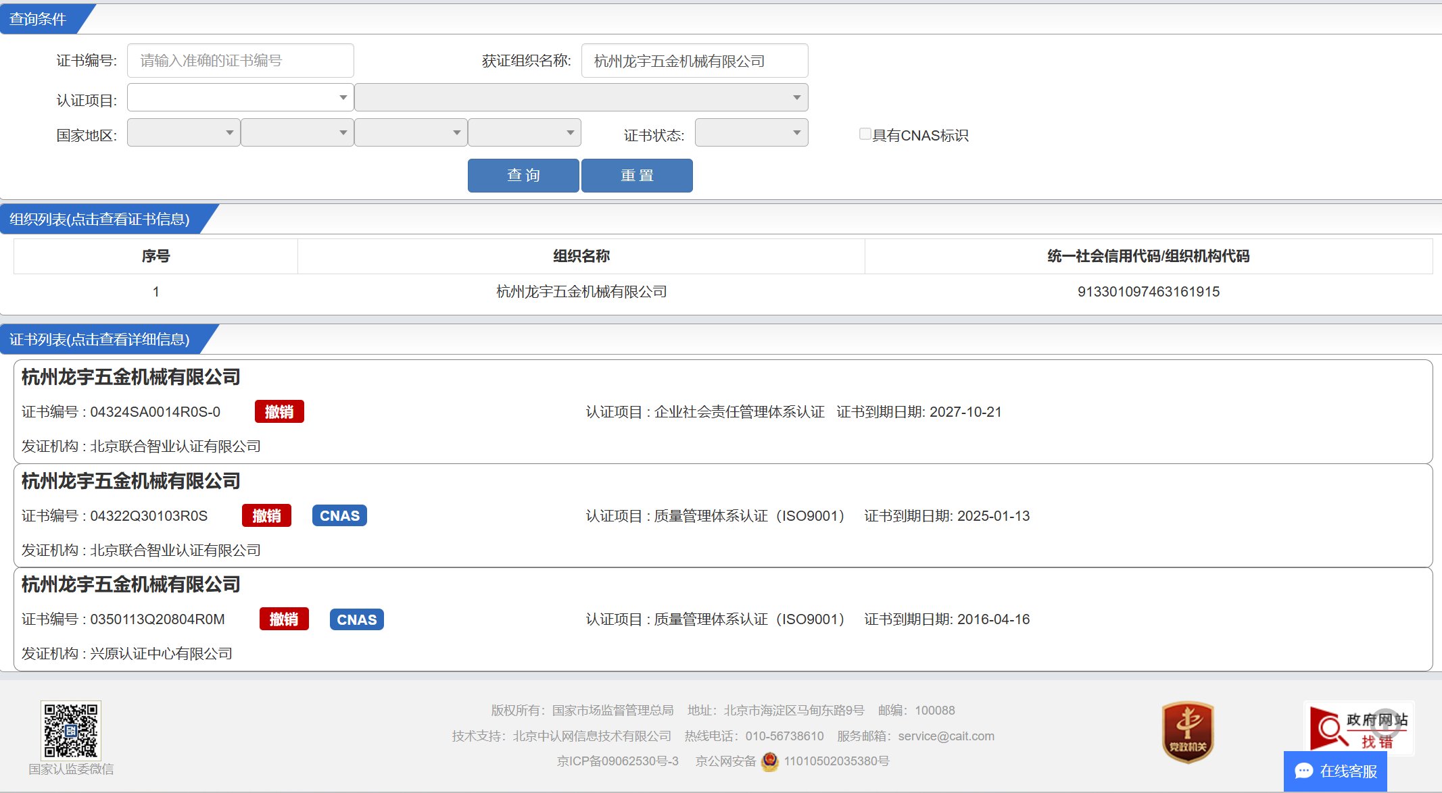Click the 重置 reset button
The width and height of the screenshot is (1442, 793).
[637, 176]
